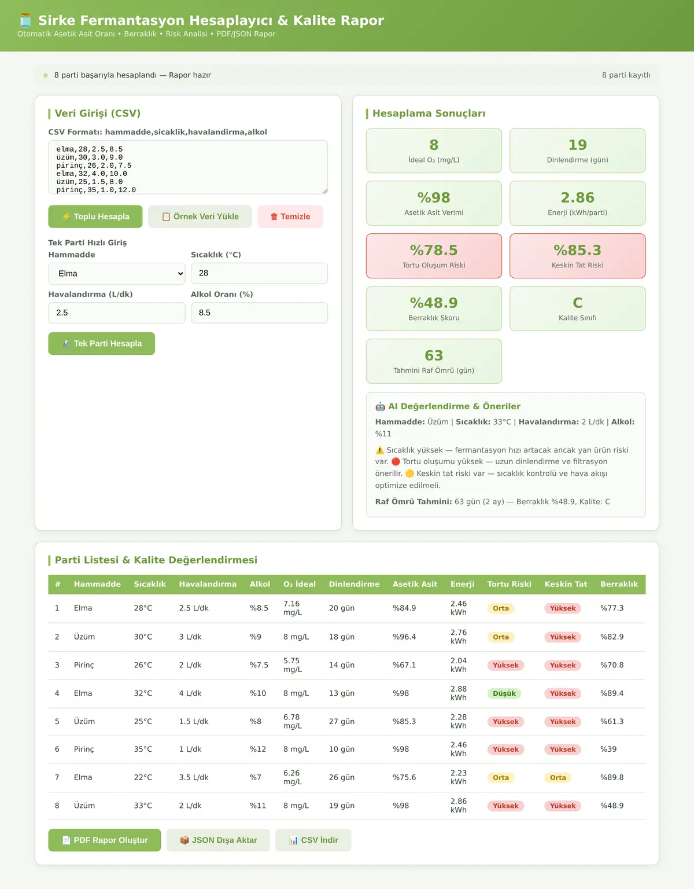Image resolution: width=694 pixels, height=889 pixels.
Task: Click the Enerji 2.86 kWh/parti card
Action: click(x=578, y=203)
